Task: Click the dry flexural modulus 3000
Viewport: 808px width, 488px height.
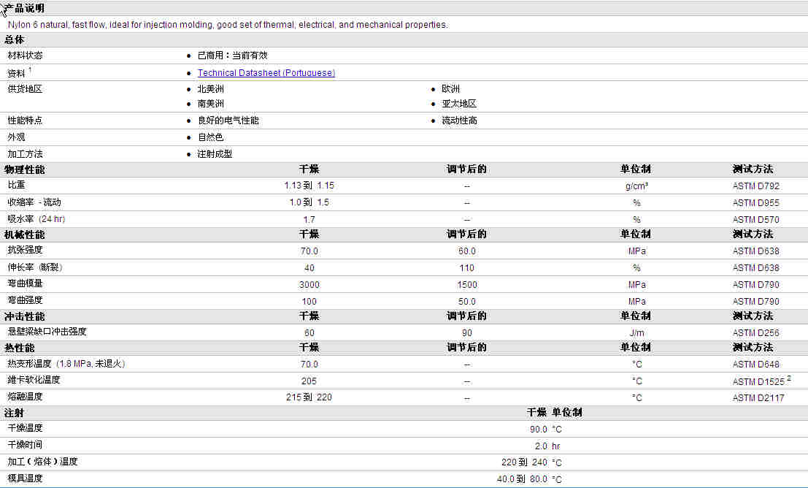Action: pyautogui.click(x=309, y=285)
